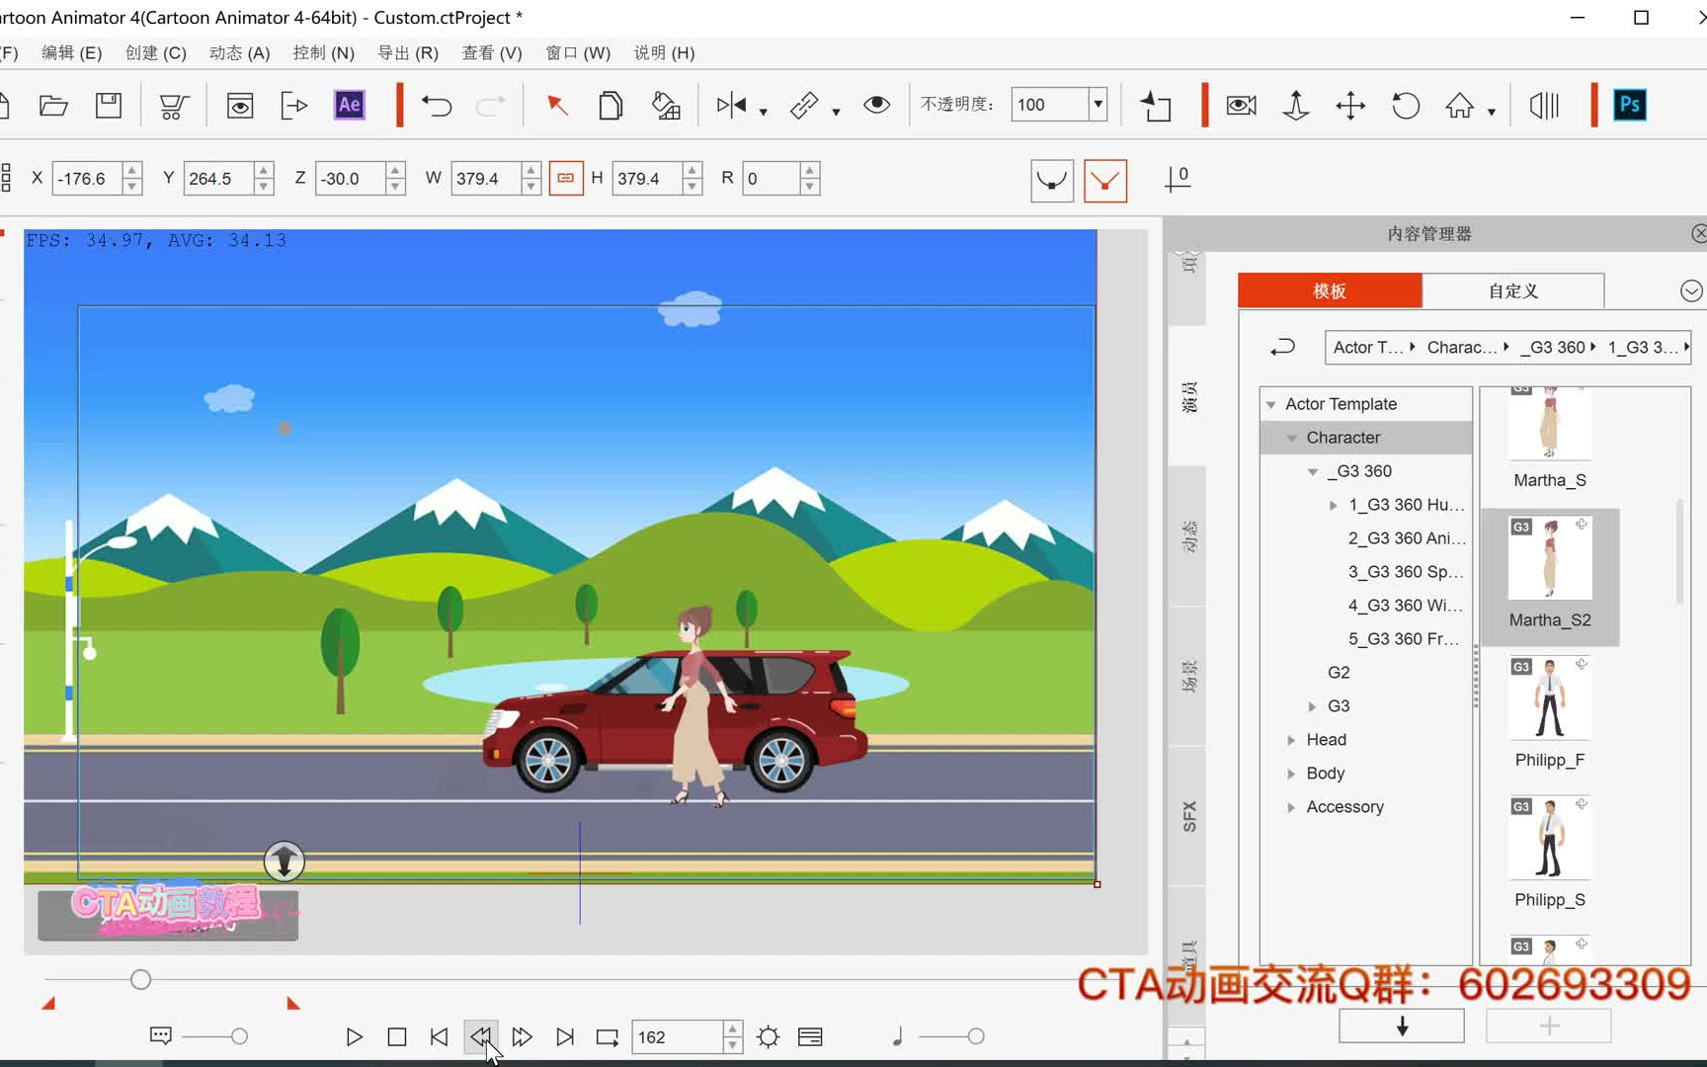Toggle the loop playback button
This screenshot has width=1707, height=1067.
(x=607, y=1036)
